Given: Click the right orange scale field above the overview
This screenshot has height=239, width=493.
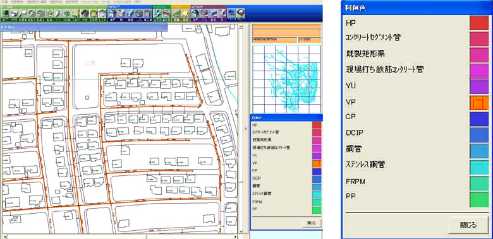Looking at the screenshot, I should [309, 40].
